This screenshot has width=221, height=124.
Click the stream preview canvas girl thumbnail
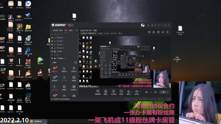pos(162,79)
